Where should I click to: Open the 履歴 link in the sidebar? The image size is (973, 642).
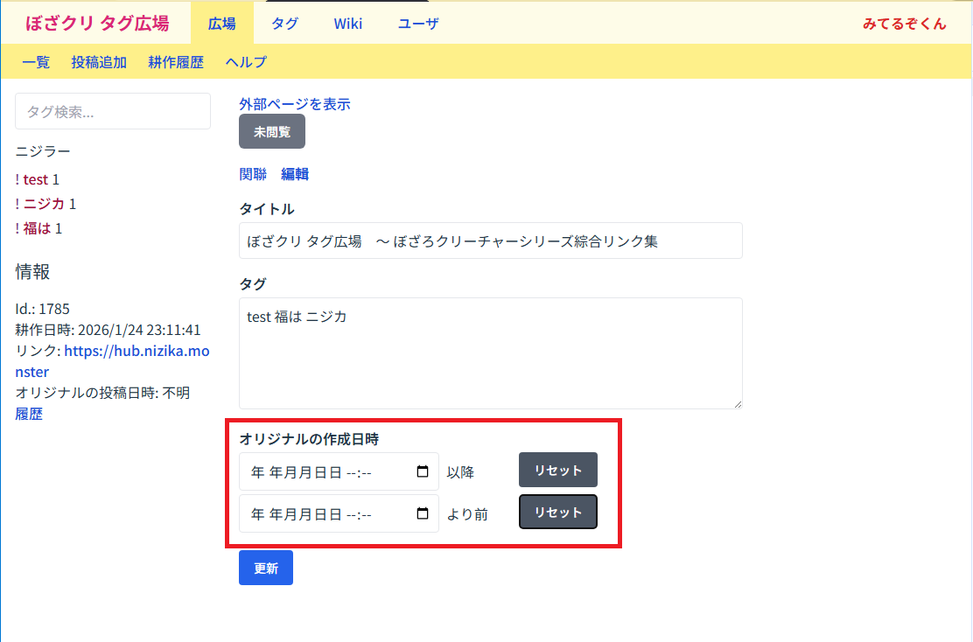click(x=29, y=415)
